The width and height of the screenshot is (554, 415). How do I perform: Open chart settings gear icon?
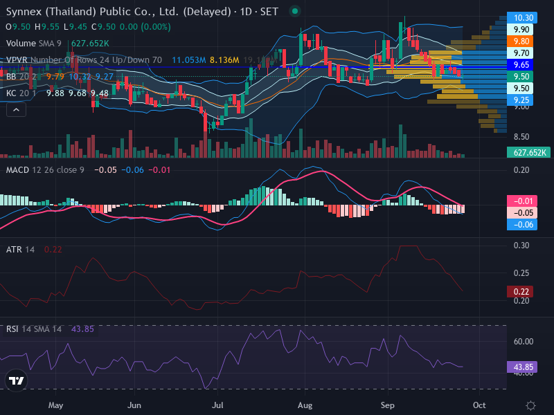coord(530,405)
